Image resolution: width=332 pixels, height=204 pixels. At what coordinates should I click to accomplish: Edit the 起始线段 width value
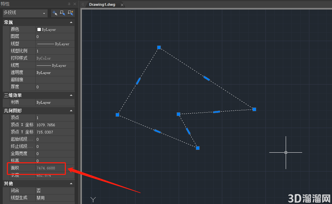pos(55,139)
